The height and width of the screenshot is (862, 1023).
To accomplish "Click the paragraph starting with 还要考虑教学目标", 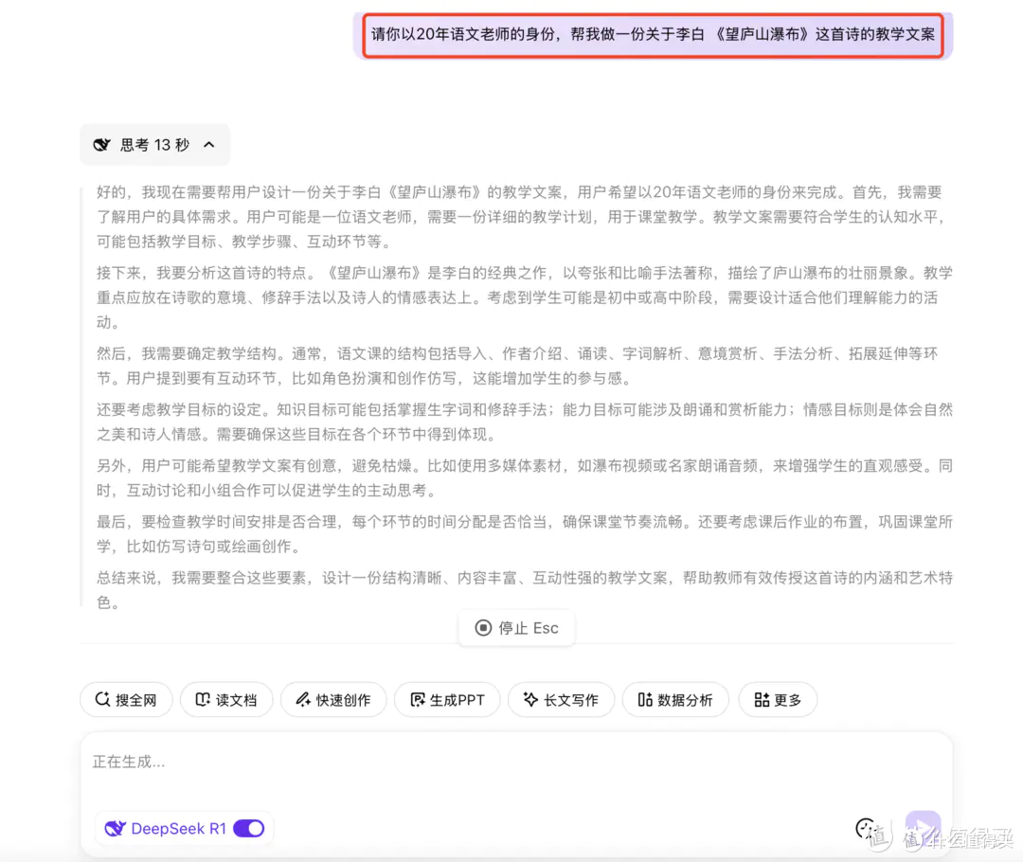I will click(524, 422).
